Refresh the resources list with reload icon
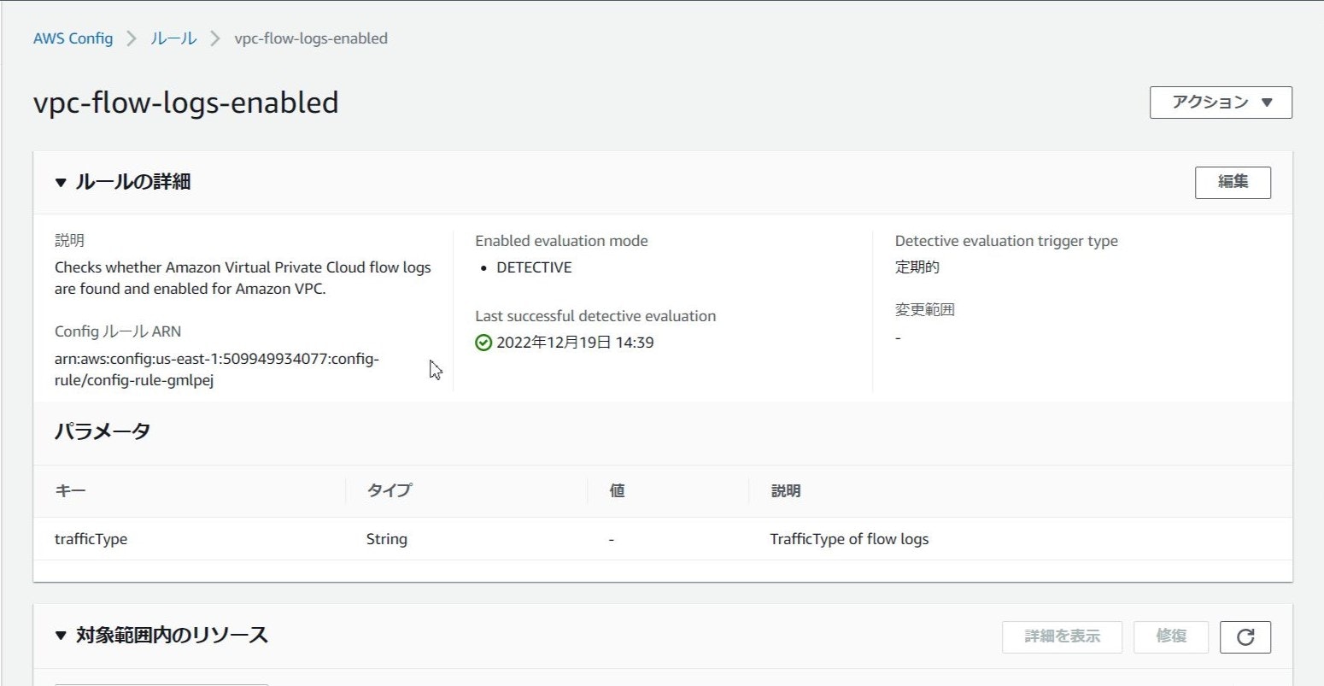The image size is (1324, 686). click(1245, 636)
